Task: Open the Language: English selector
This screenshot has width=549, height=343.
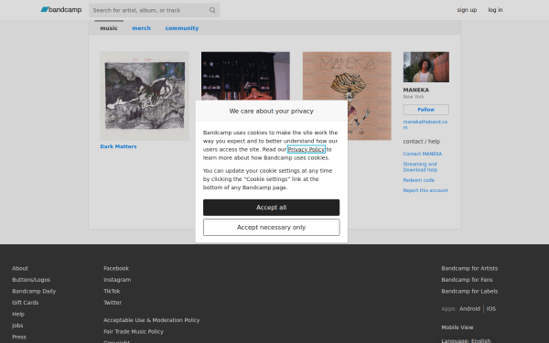Action: click(x=466, y=340)
